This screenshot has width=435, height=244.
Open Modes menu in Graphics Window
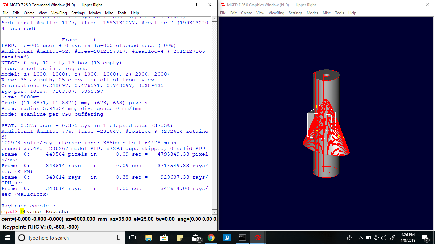pyautogui.click(x=312, y=13)
